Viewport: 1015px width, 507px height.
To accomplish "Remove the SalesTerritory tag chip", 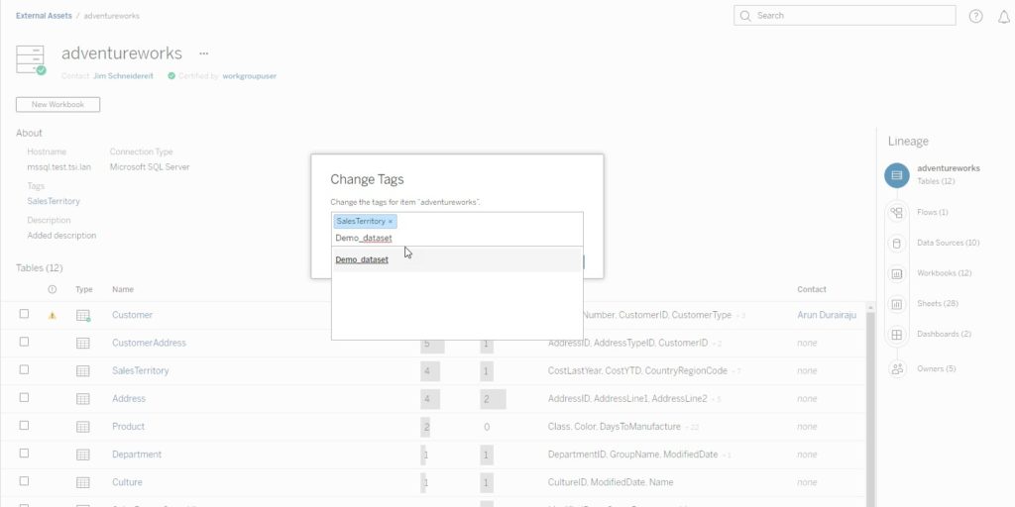I will coord(391,222).
